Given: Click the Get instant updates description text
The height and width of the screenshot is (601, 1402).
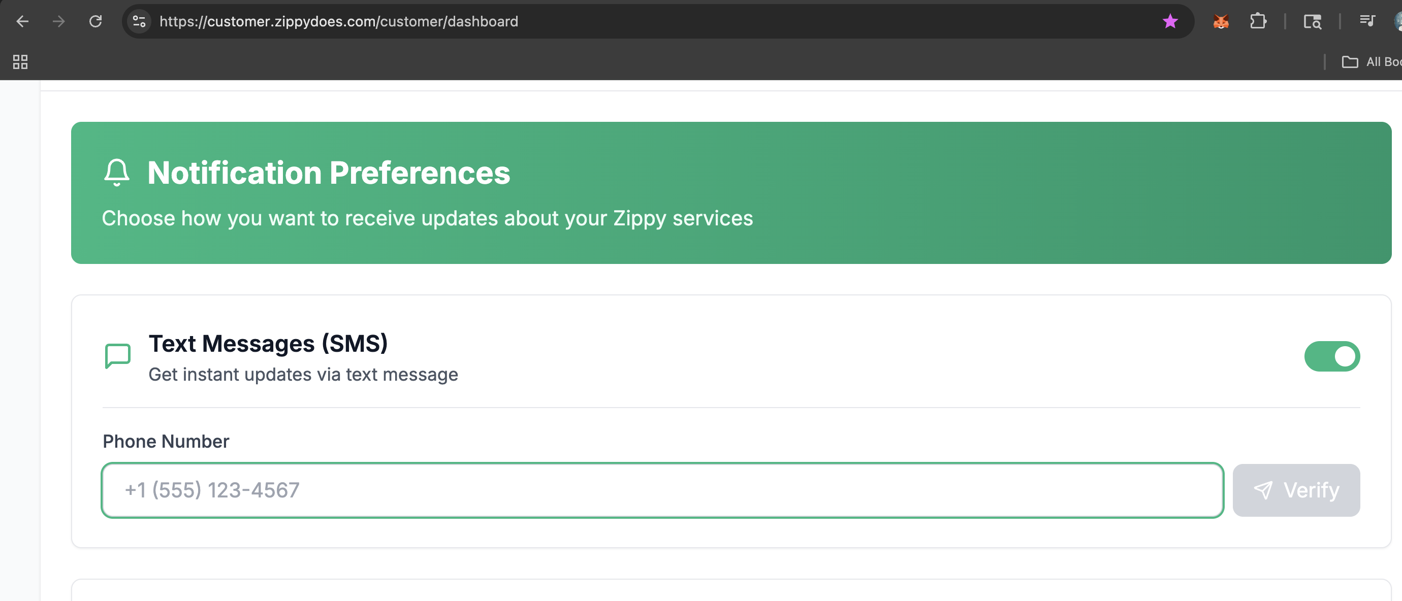Looking at the screenshot, I should click(303, 374).
